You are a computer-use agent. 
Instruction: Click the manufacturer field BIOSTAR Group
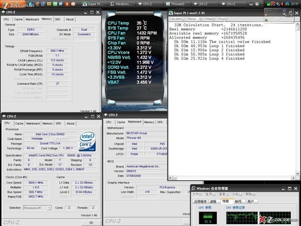point(146,133)
